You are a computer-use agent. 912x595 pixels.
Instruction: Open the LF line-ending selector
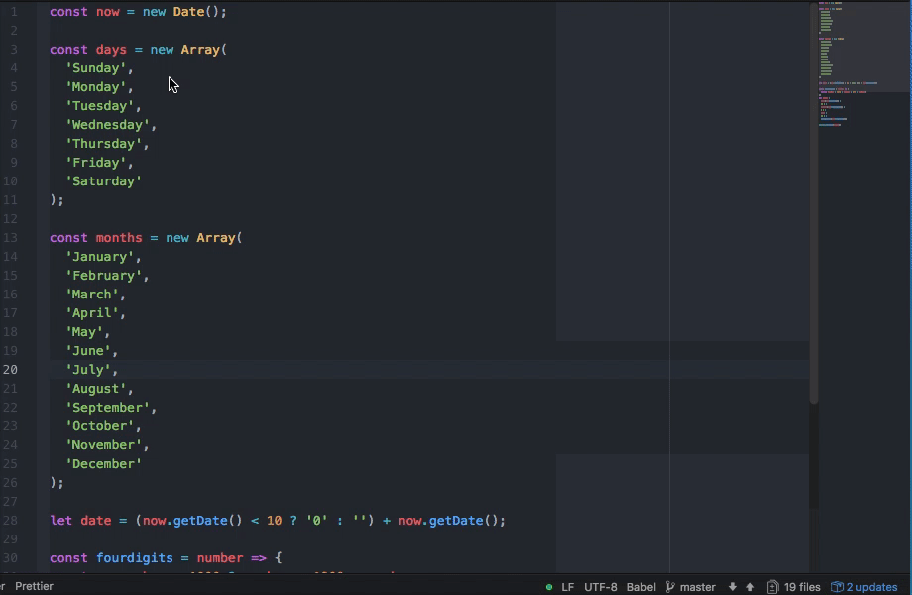click(x=566, y=586)
